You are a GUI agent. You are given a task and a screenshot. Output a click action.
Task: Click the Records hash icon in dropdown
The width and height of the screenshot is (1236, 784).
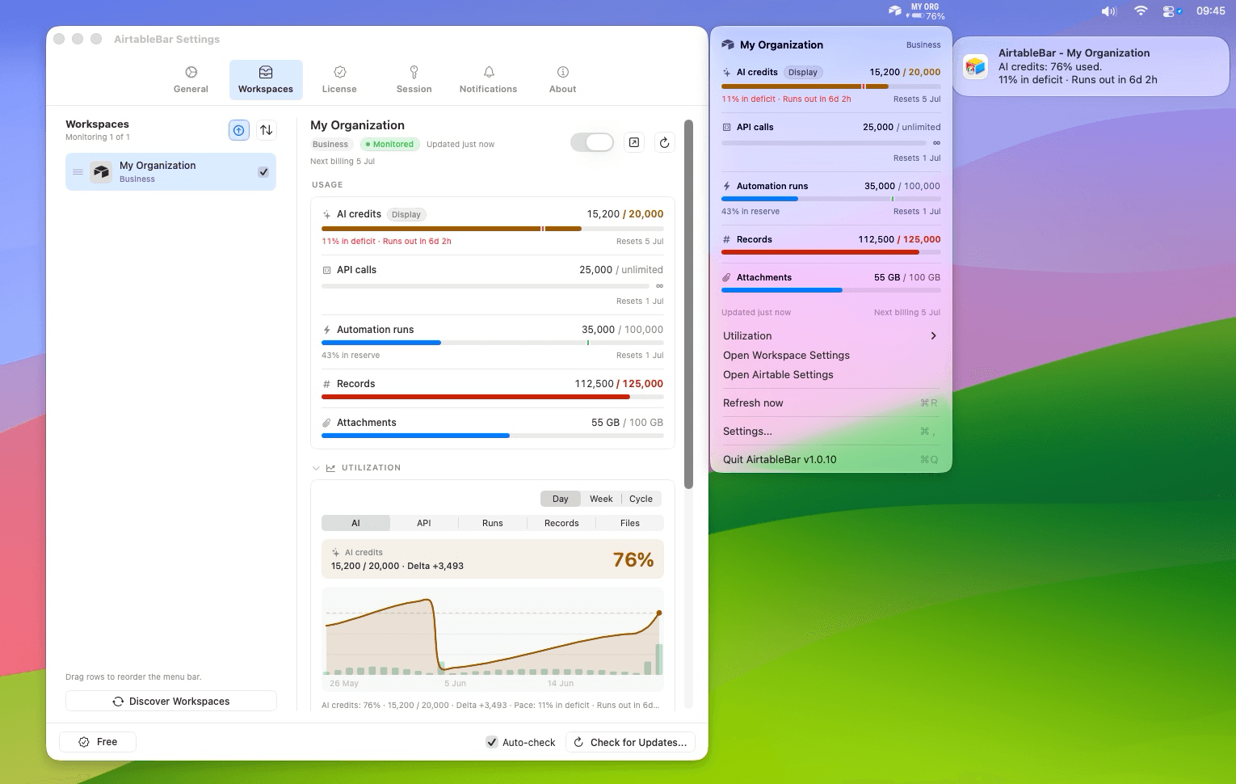(x=726, y=240)
